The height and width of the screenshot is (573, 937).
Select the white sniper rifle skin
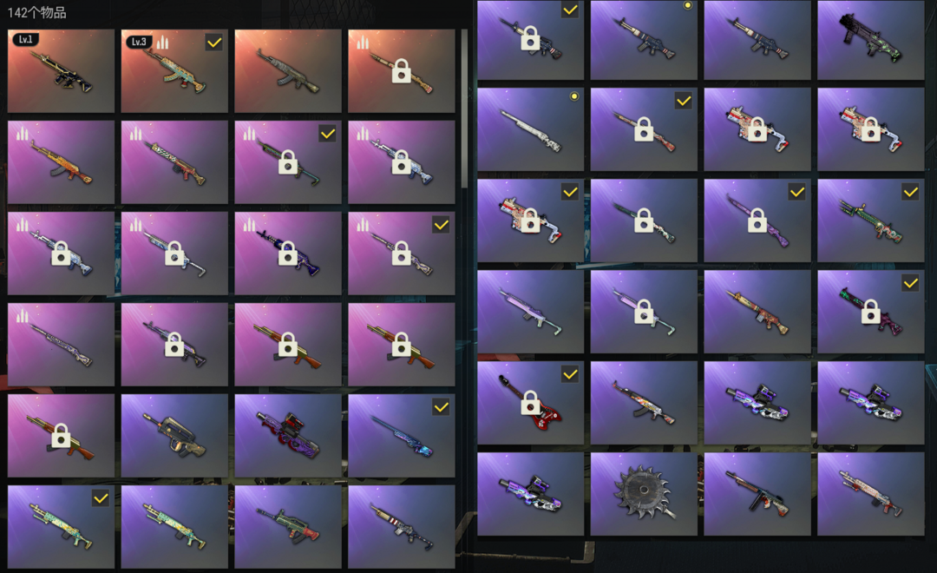pos(530,129)
